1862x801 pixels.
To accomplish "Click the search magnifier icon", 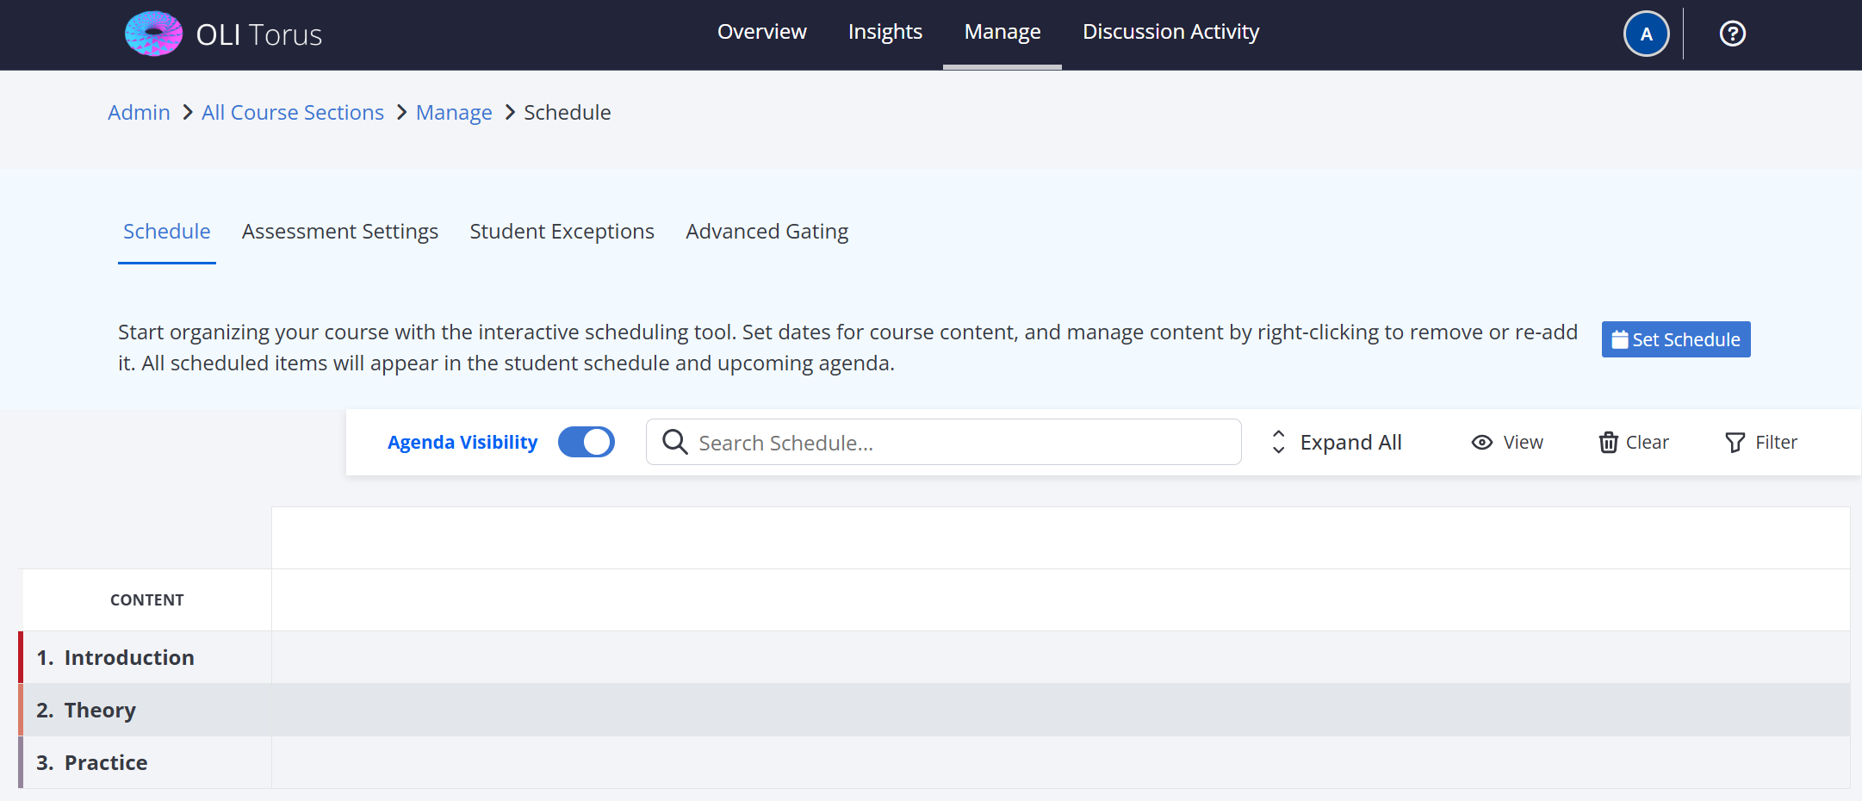I will click(x=674, y=442).
